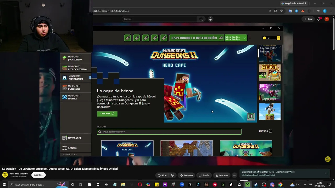
Task: Show hidden system tray icons
Action: (305, 185)
